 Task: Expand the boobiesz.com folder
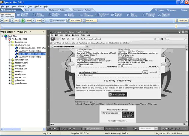click(x=9, y=42)
